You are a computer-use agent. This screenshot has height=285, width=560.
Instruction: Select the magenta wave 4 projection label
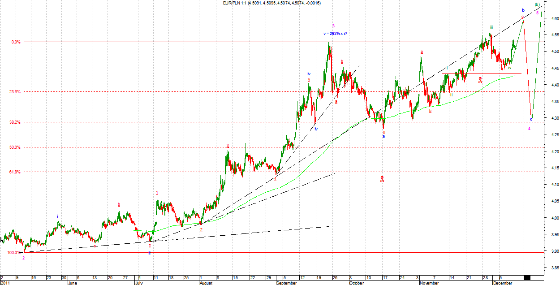[x=529, y=129]
